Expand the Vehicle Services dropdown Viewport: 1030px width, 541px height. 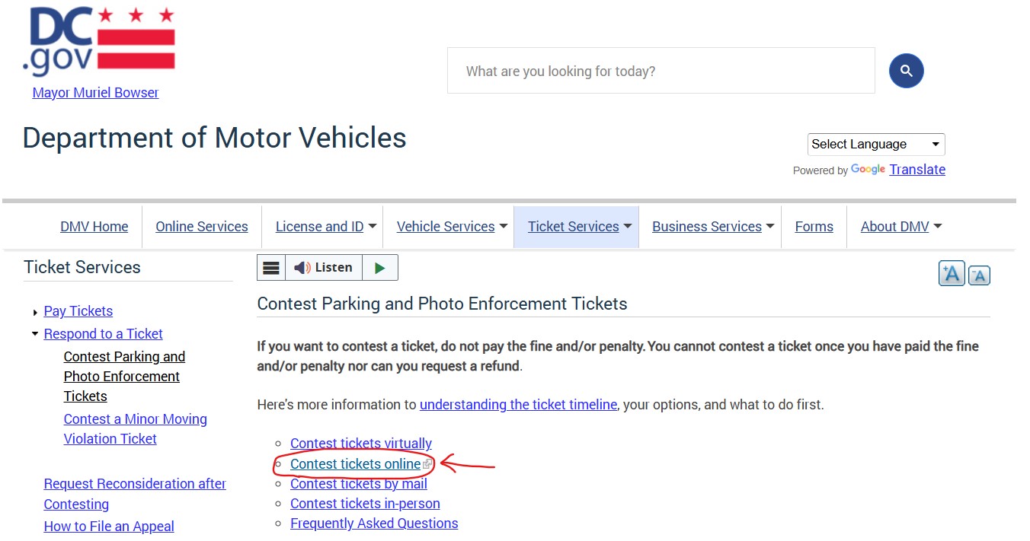click(447, 226)
